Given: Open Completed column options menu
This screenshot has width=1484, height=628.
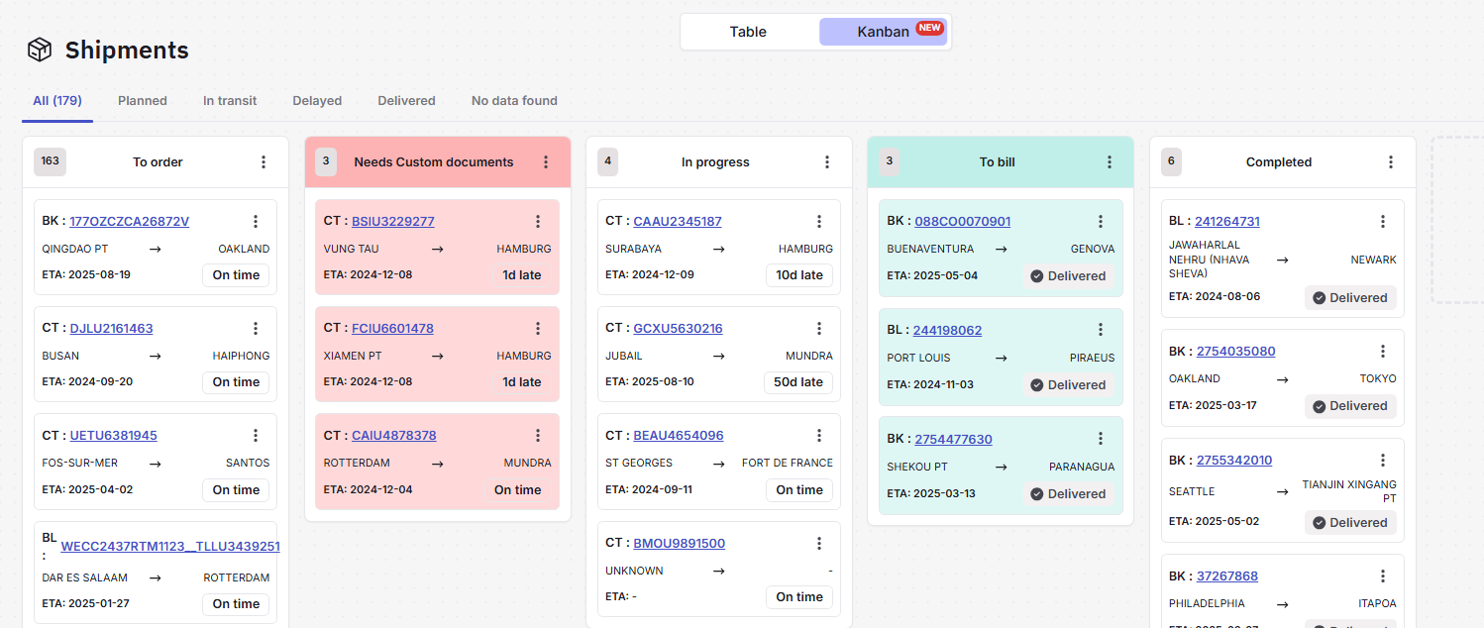Looking at the screenshot, I should [x=1391, y=162].
